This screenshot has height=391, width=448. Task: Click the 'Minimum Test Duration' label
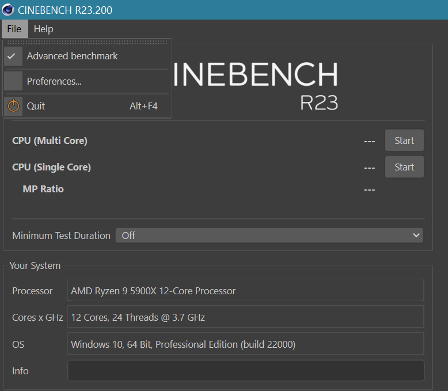pos(61,236)
